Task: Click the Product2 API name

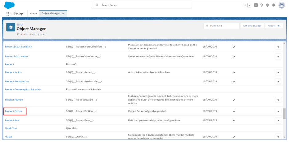Action: click(71, 64)
